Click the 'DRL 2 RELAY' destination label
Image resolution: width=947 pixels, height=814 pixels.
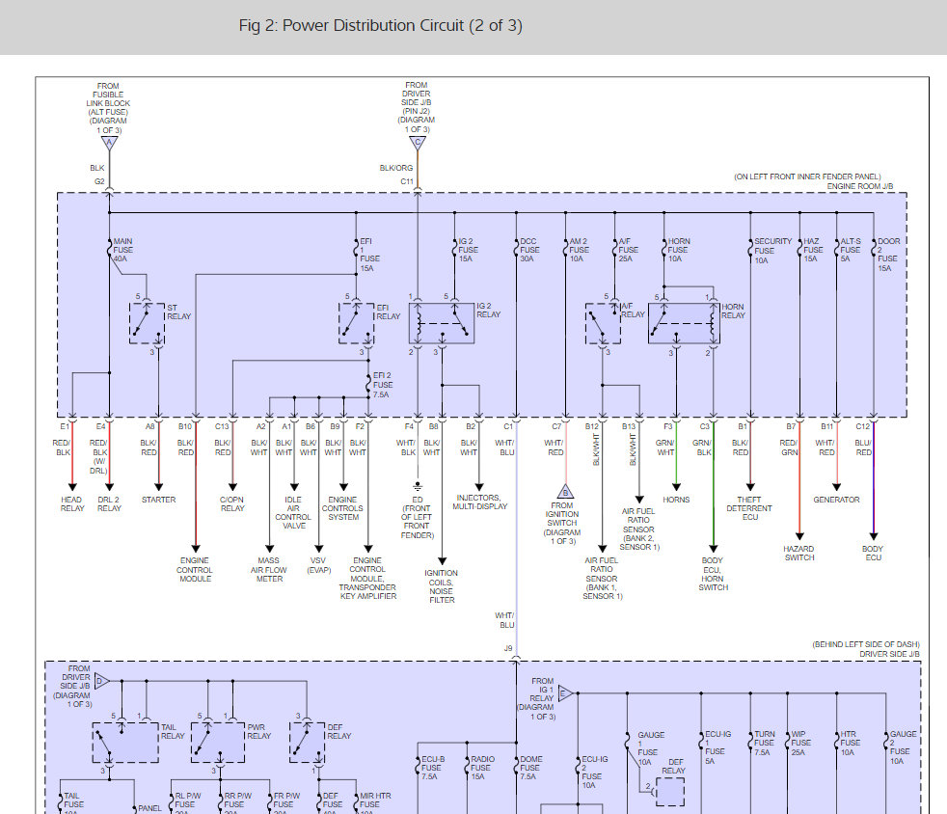(x=109, y=503)
